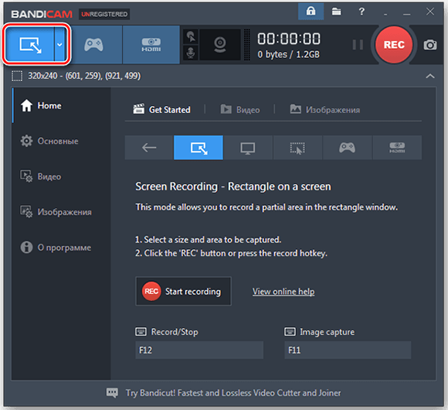Click the speech bubble icon in footer
The image size is (448, 410).
click(112, 393)
